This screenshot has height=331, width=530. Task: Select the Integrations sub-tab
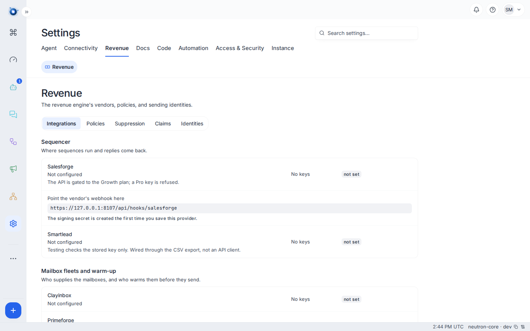pos(61,124)
